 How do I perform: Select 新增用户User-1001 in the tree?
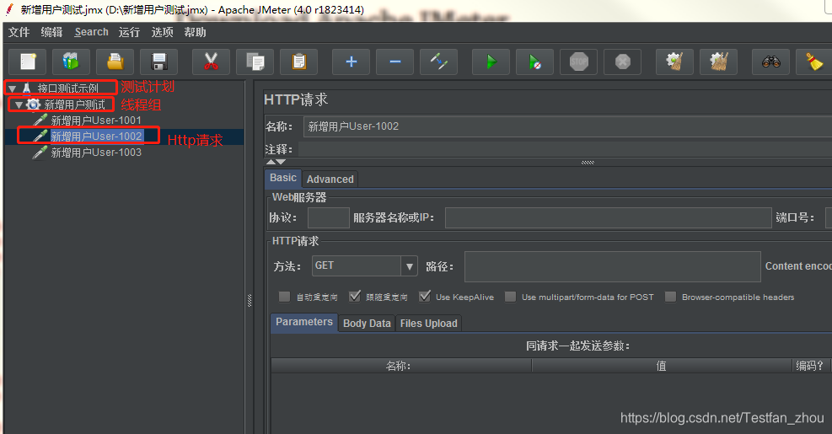tap(96, 121)
